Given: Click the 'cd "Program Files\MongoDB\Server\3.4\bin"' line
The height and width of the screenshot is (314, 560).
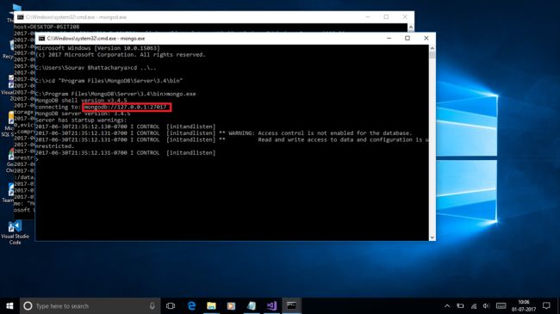Looking at the screenshot, I should [x=109, y=81].
